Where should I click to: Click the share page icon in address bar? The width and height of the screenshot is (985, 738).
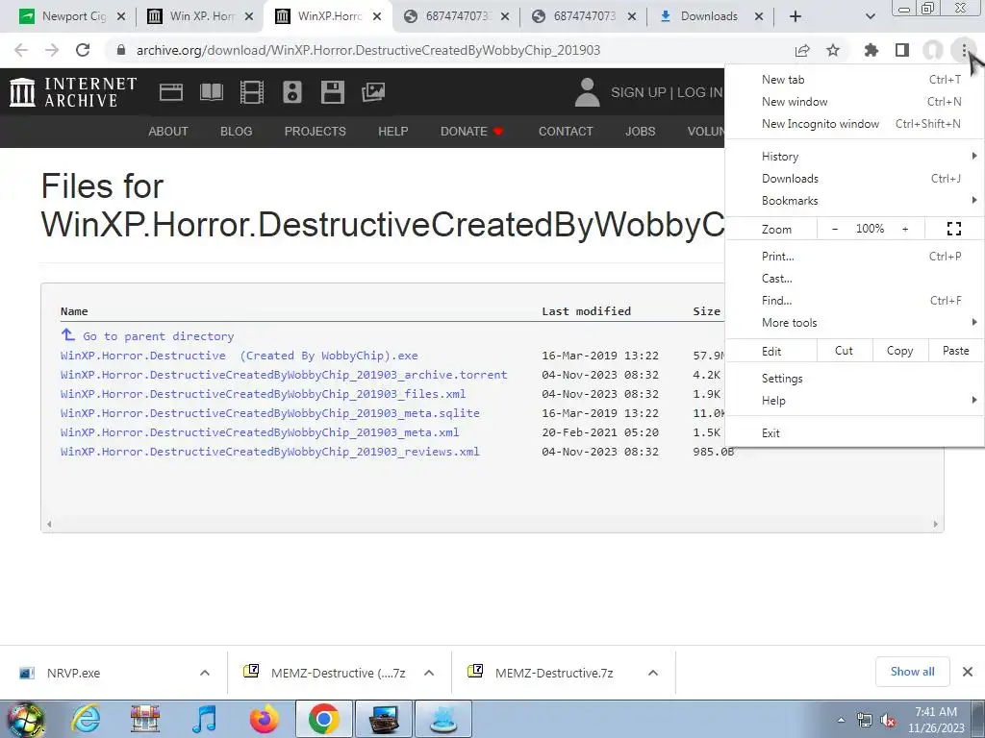click(x=802, y=50)
